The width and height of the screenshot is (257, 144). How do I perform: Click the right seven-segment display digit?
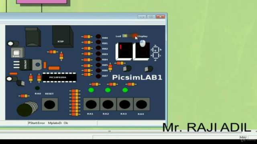pos(141,51)
